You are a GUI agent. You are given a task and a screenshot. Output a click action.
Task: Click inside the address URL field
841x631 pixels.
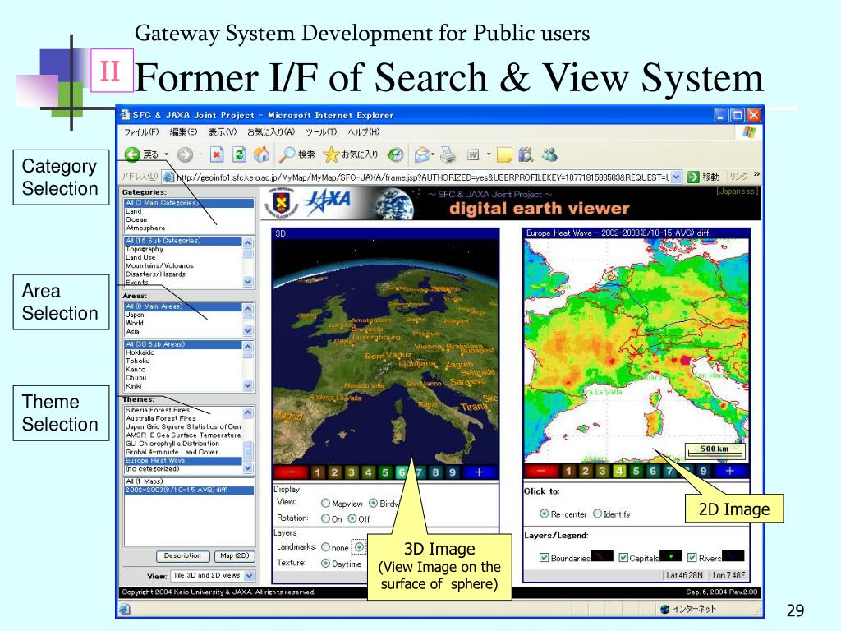point(423,177)
